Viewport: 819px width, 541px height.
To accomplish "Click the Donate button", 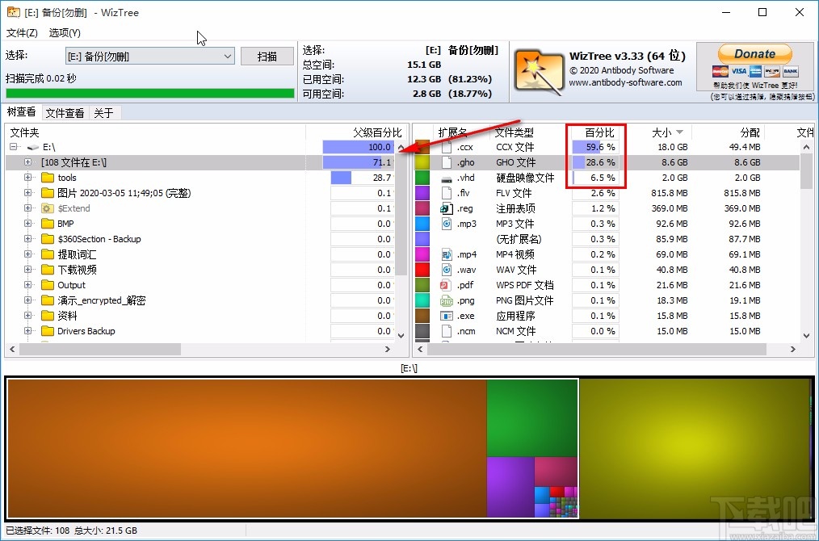I will 754,53.
